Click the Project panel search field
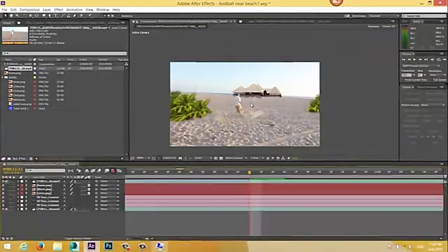Screen dimensions: 448x252 (x=64, y=53)
